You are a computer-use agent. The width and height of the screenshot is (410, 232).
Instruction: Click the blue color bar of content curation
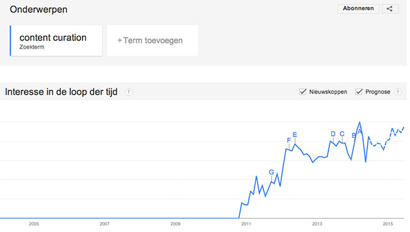(10, 40)
